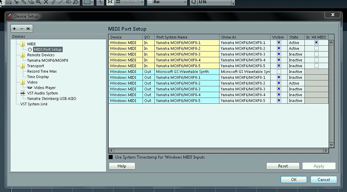
Task: Click the Q quantize icon
Action: click(x=194, y=2)
